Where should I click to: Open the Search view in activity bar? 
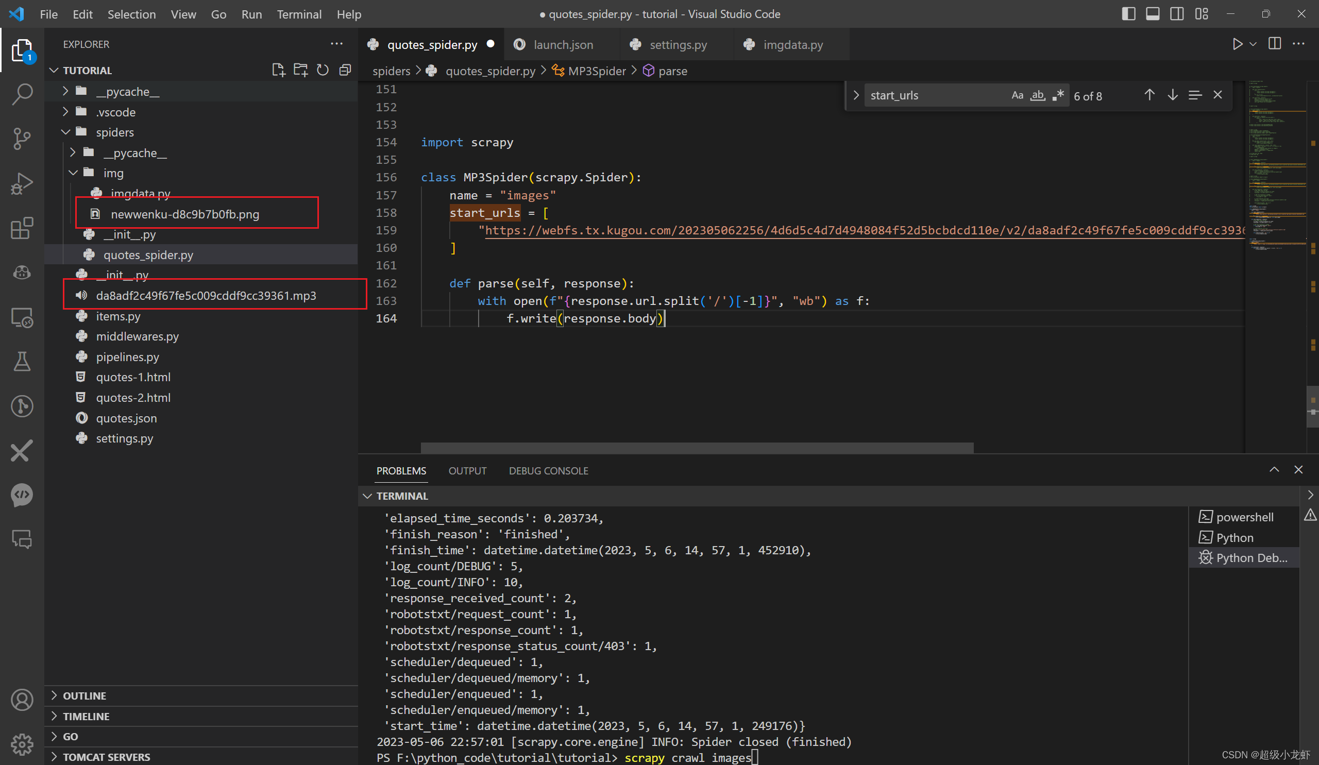(22, 95)
